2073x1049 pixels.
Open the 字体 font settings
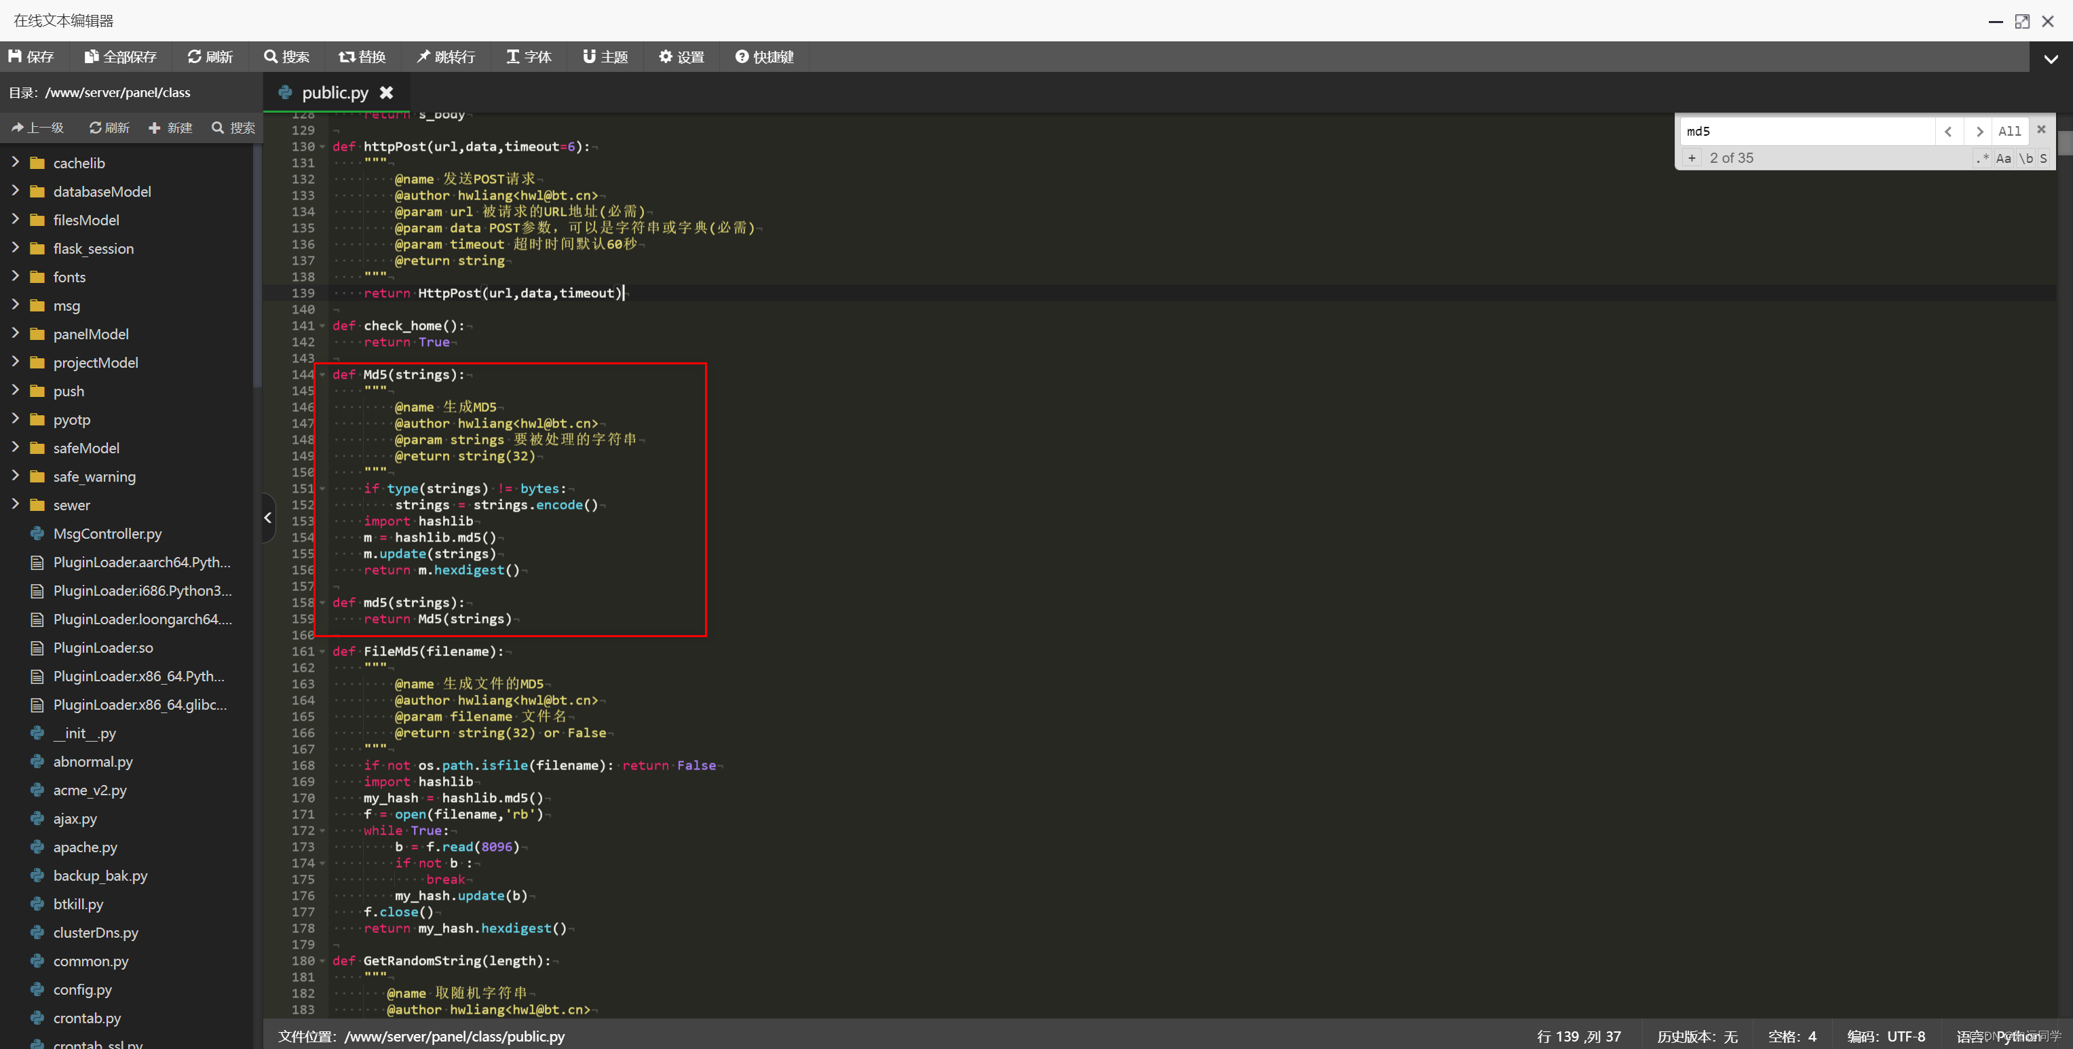528,56
